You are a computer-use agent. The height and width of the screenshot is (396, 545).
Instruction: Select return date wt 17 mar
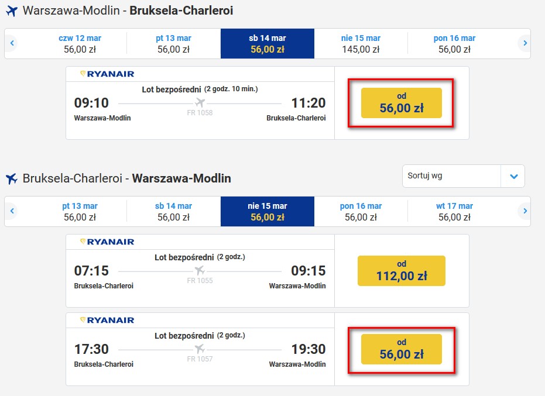(454, 211)
